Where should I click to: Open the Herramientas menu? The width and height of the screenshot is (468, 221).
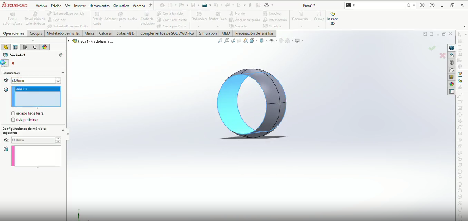pos(100,6)
